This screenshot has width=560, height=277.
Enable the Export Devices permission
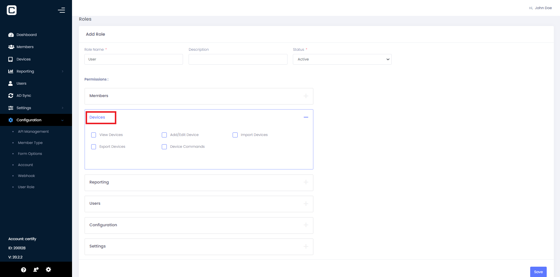click(x=94, y=147)
